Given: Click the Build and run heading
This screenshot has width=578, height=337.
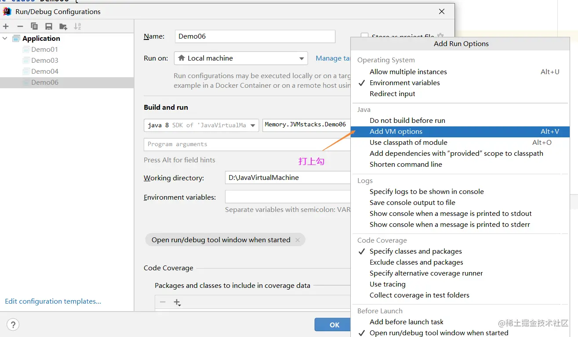Looking at the screenshot, I should pos(166,108).
